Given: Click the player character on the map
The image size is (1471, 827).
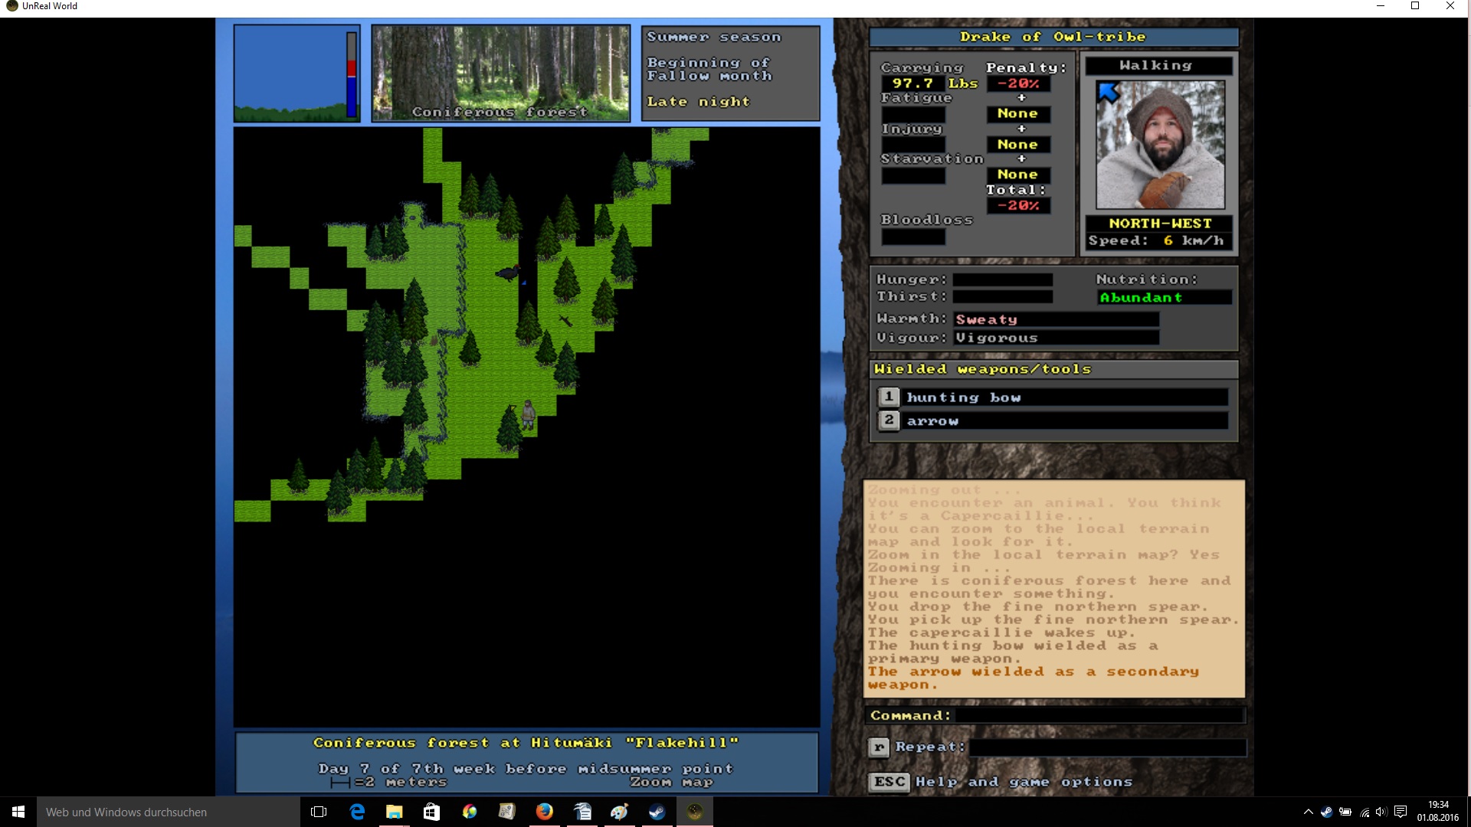Looking at the screenshot, I should [x=528, y=413].
